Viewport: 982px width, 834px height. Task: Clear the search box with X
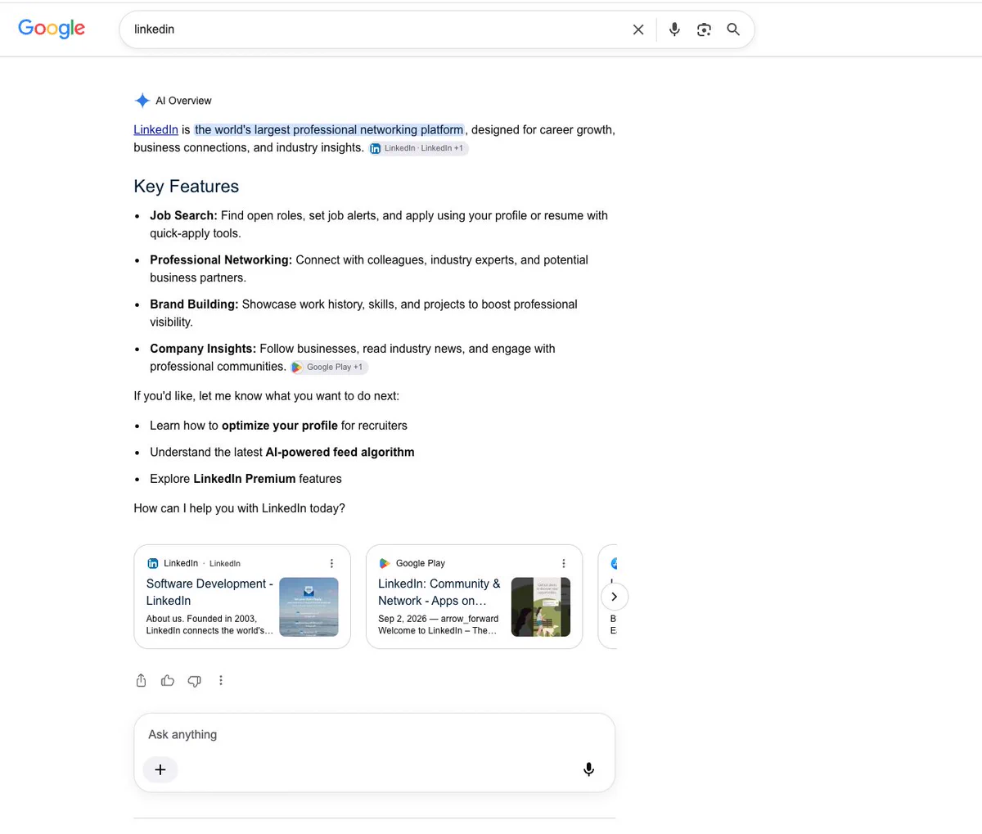tap(638, 29)
